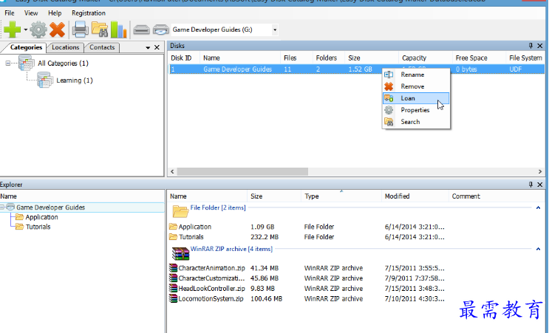Image resolution: width=549 pixels, height=333 pixels.
Task: Choose Remove from the context menu
Action: [415, 86]
